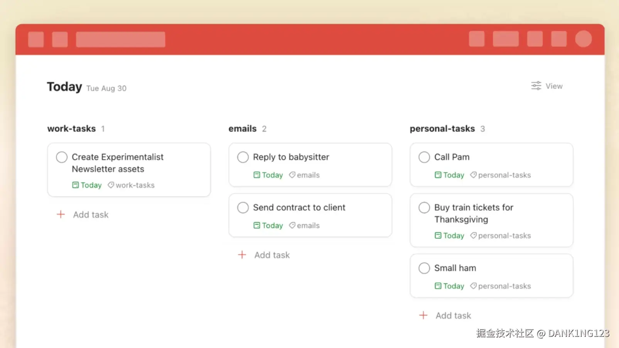Click calendar Today icon on Call Pam
This screenshot has width=619, height=348.
438,175
